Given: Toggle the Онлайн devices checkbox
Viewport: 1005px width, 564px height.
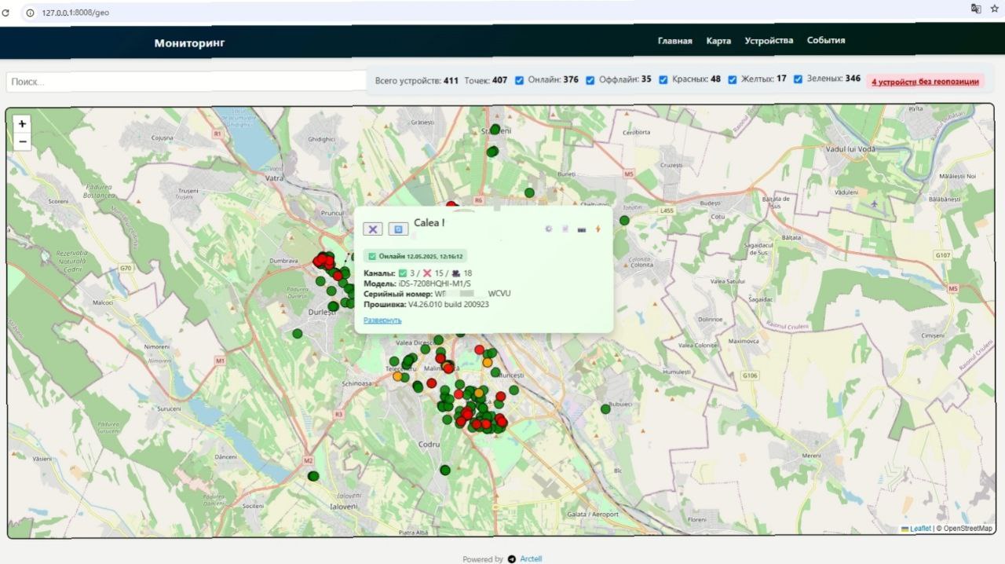Looking at the screenshot, I should [519, 80].
